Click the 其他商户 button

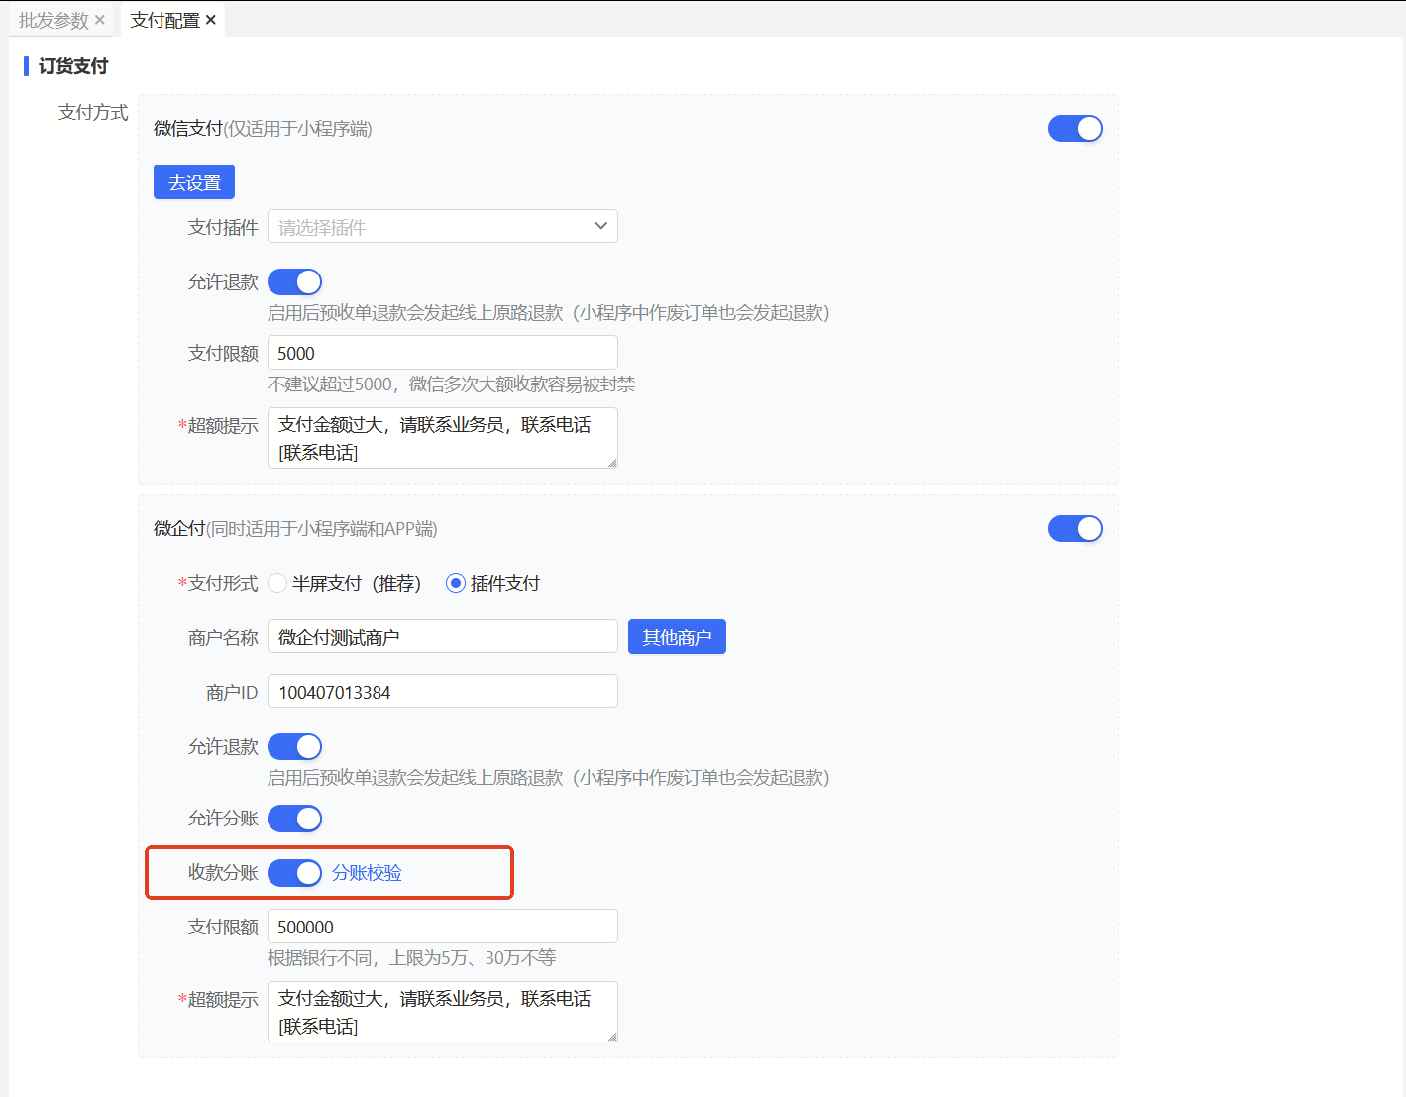(677, 637)
